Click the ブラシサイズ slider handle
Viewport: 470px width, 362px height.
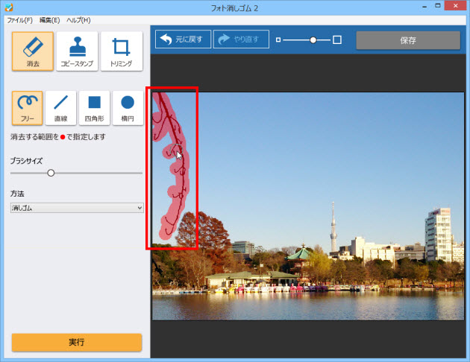pyautogui.click(x=51, y=173)
